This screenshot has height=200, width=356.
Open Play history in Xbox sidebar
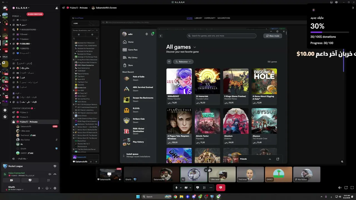point(138,142)
